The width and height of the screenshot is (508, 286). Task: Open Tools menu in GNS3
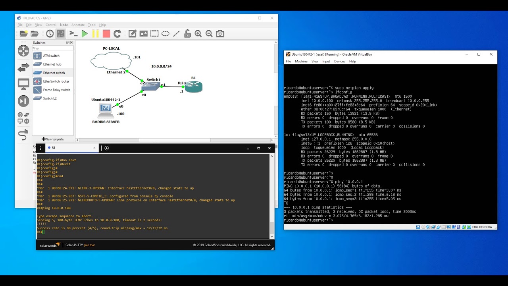point(92,25)
